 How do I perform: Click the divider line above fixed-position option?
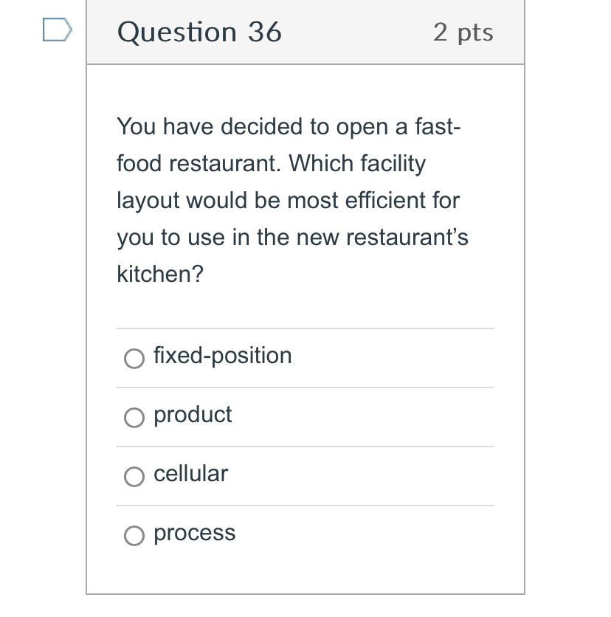click(x=305, y=329)
